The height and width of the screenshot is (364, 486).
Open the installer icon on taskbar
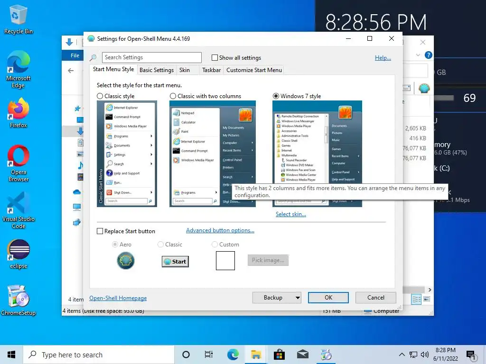tap(326, 355)
